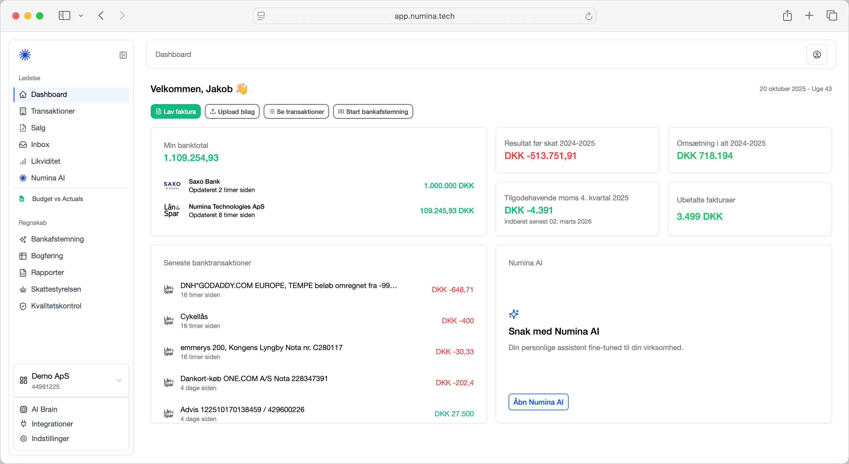
Task: Select the Skattestyrelsen crown icon
Action: (23, 289)
